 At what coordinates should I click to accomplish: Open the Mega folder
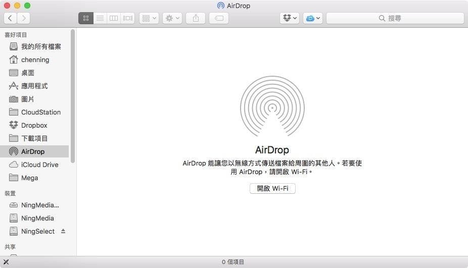pos(35,178)
